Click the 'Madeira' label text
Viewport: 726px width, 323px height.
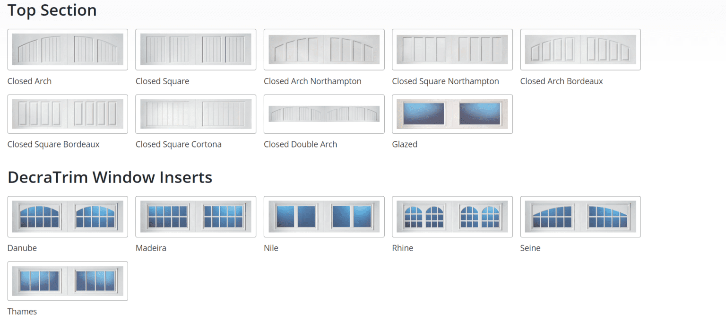(x=151, y=248)
